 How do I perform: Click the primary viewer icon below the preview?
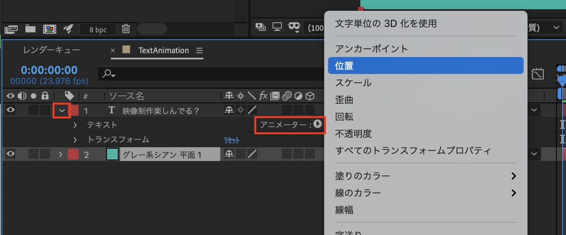click(x=261, y=27)
